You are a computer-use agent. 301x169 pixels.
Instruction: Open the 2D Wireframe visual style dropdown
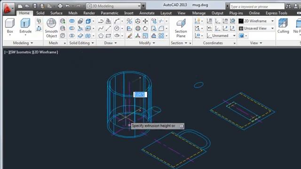click(x=256, y=21)
